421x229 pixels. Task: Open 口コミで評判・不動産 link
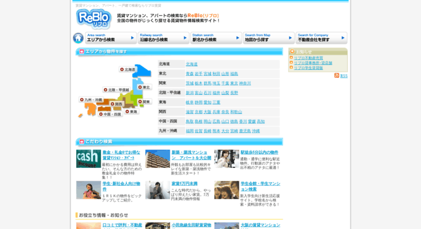pos(122,225)
